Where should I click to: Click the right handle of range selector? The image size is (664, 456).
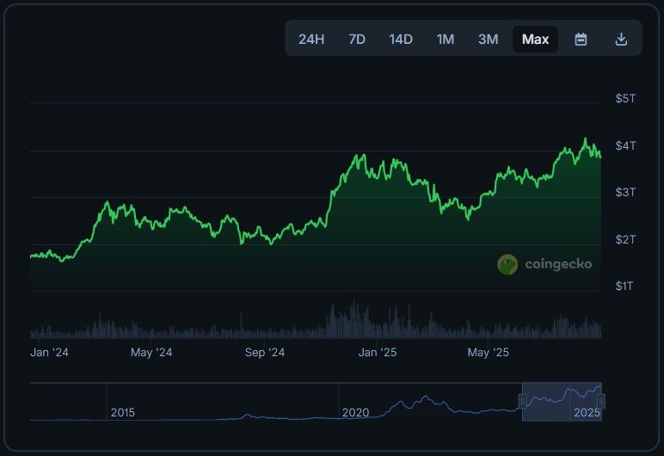click(x=601, y=401)
